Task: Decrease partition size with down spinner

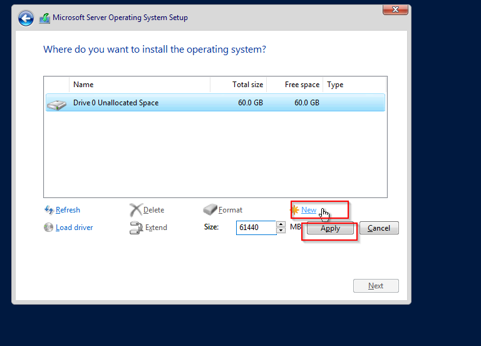Action: point(281,230)
